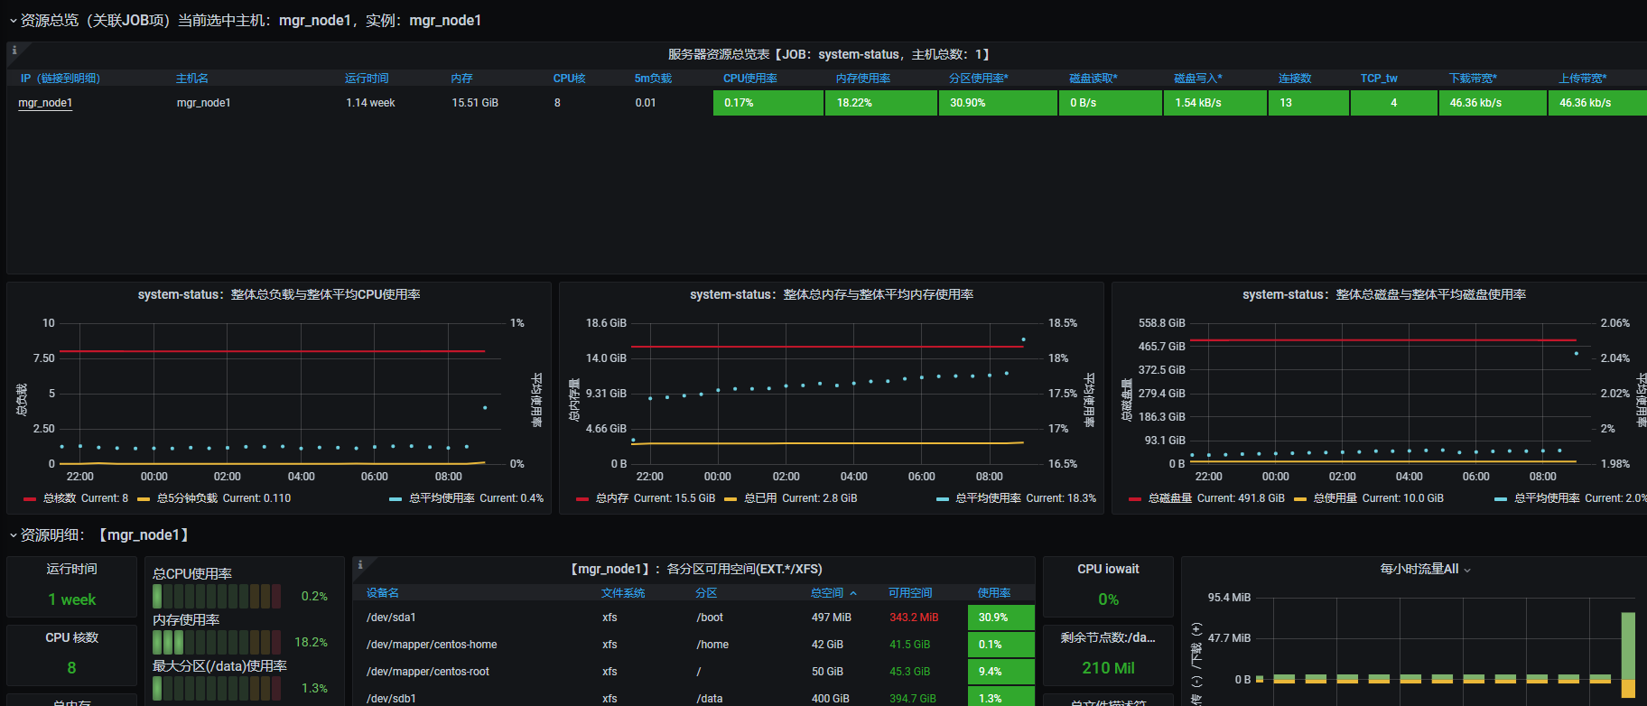This screenshot has height=706, width=1647.
Task: Toggle 总使用量 series in disk chart legend
Action: pos(1335,498)
